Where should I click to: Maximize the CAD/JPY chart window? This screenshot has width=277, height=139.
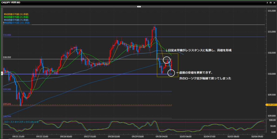271,2
